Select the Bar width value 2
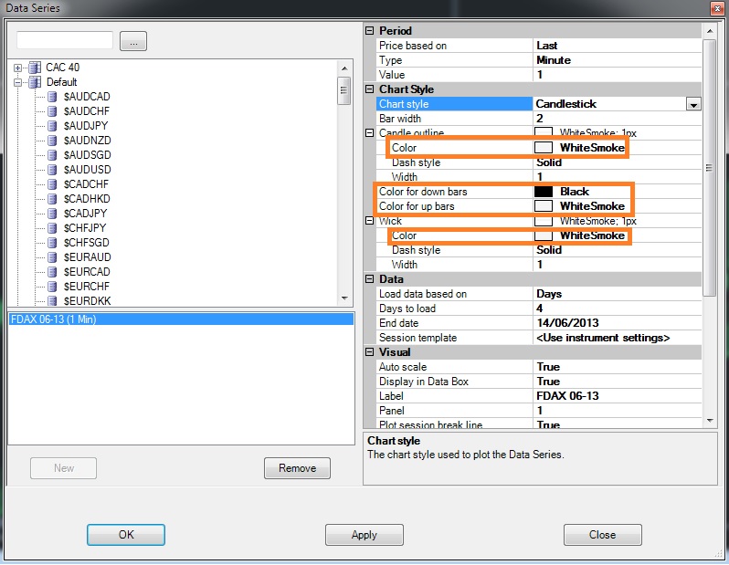Image resolution: width=729 pixels, height=565 pixels. point(617,119)
